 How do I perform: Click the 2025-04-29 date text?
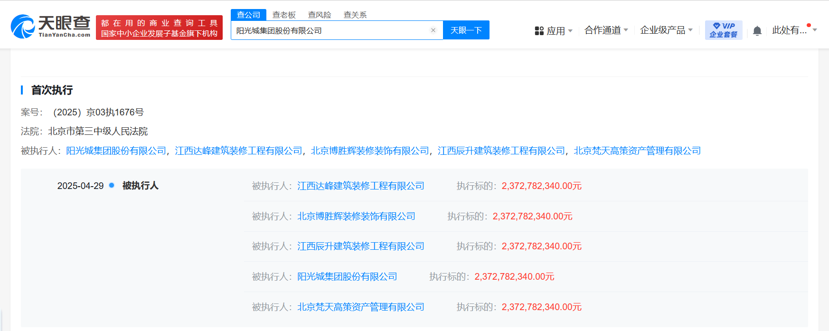tap(80, 186)
